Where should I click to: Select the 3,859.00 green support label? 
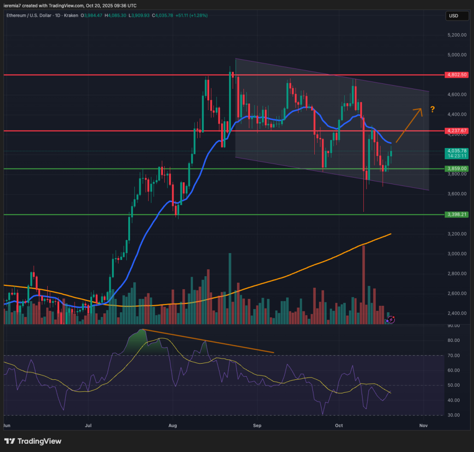(455, 168)
